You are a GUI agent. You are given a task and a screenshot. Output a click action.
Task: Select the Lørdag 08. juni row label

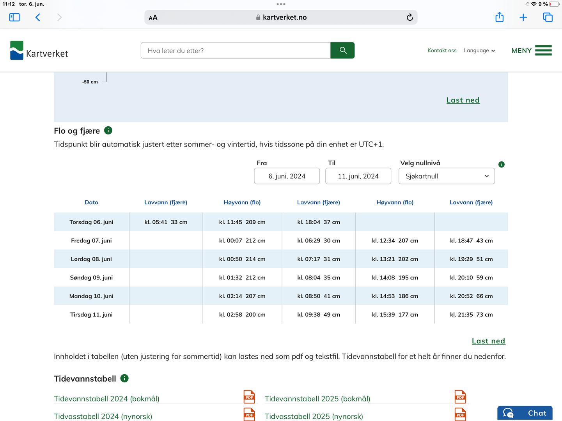coord(91,259)
